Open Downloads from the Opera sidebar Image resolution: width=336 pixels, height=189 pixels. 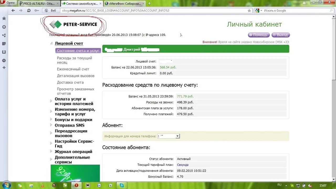click(4, 52)
